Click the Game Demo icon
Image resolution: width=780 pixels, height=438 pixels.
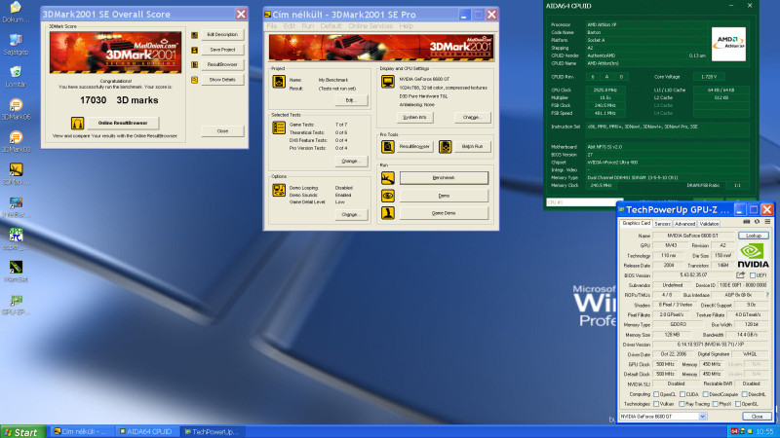coord(387,213)
